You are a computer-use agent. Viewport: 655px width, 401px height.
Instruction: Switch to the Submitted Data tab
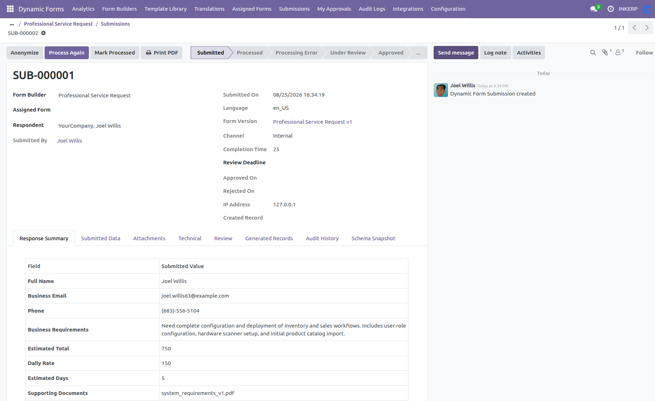101,238
